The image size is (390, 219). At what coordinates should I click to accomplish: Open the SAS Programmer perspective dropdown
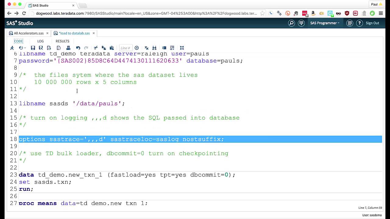(x=325, y=23)
